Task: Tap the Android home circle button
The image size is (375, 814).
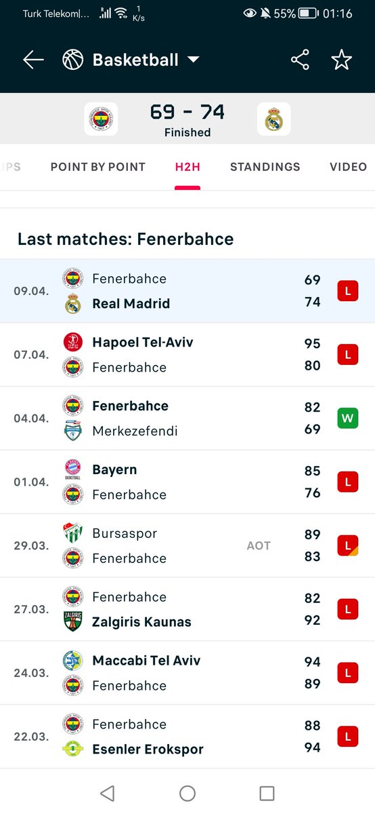Action: (x=187, y=793)
